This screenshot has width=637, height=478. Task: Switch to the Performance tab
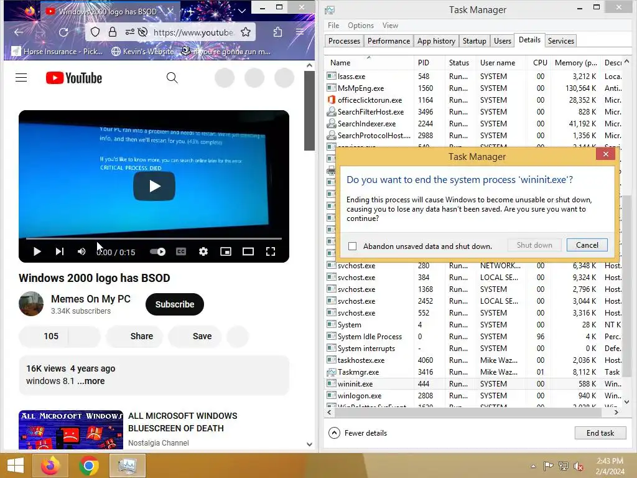(x=389, y=40)
